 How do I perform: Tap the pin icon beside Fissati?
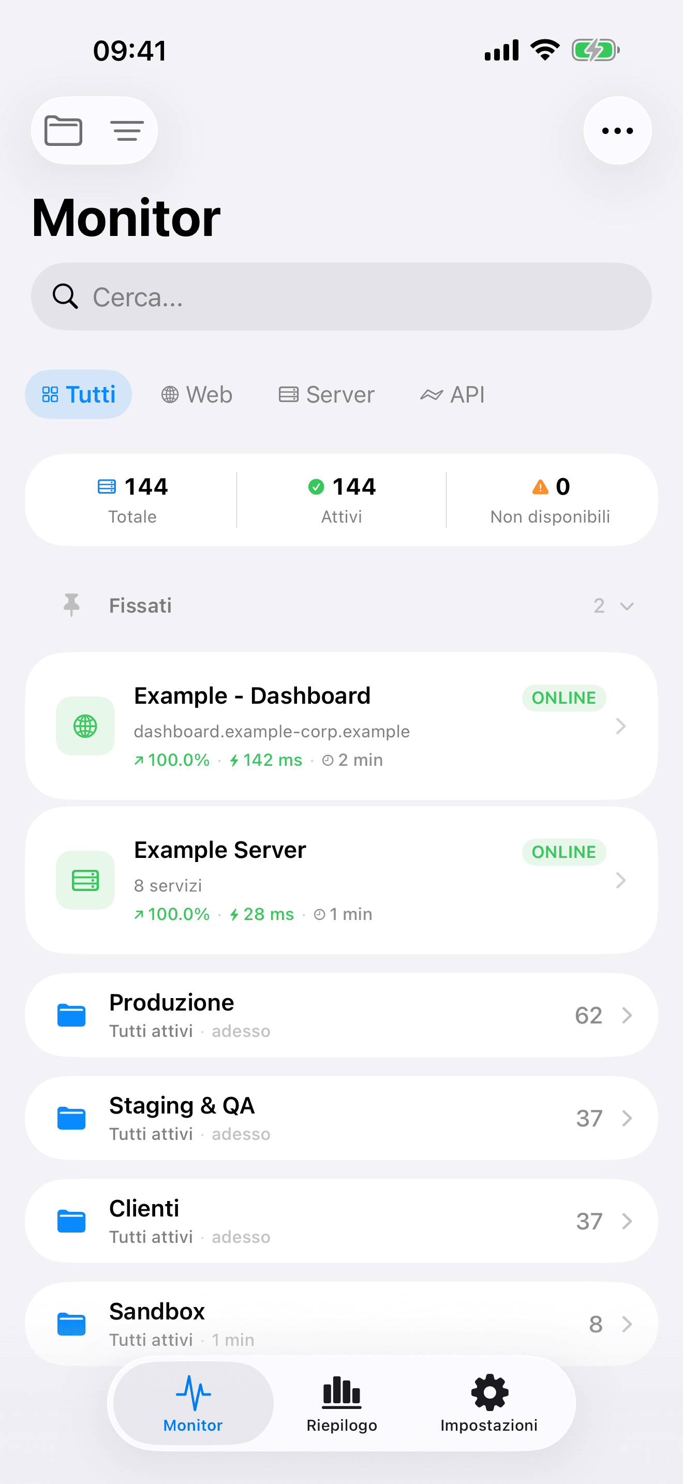[71, 605]
